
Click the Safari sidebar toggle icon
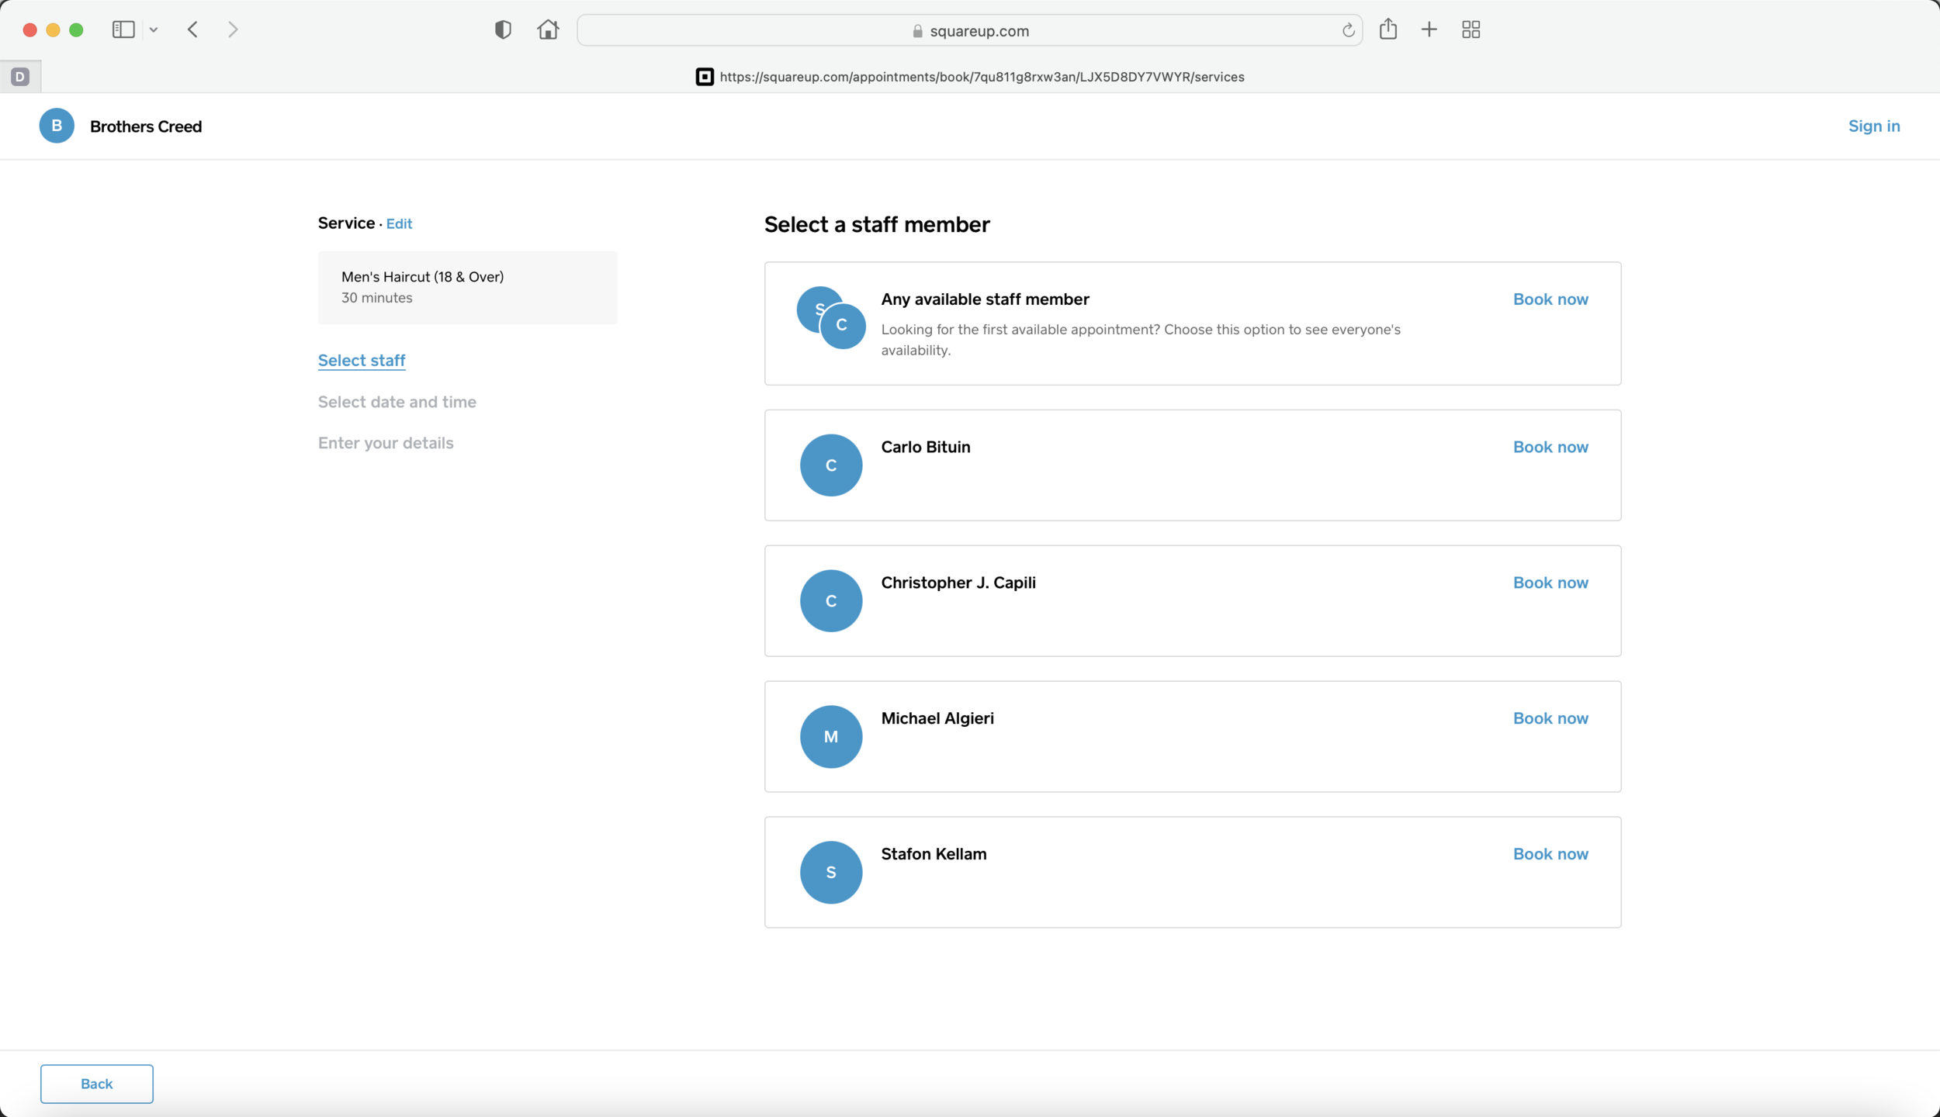coord(123,29)
